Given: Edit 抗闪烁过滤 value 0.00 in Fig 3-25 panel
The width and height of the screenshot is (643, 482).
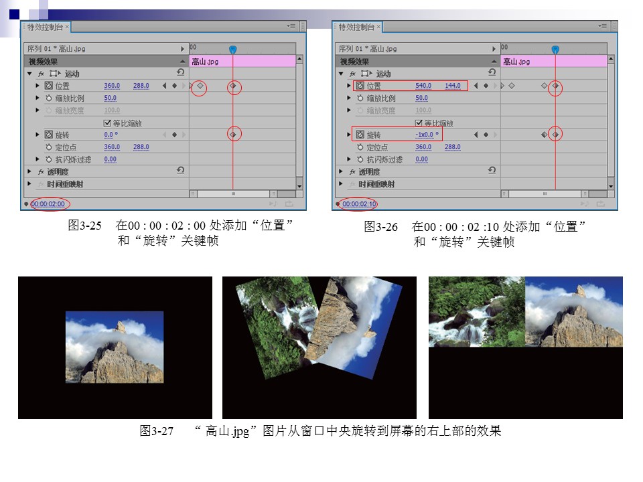Looking at the screenshot, I should (110, 159).
